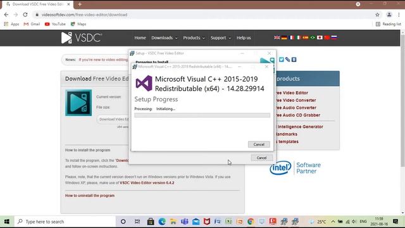Open the taskbar clock and date
The height and width of the screenshot is (228, 405).
point(379,222)
